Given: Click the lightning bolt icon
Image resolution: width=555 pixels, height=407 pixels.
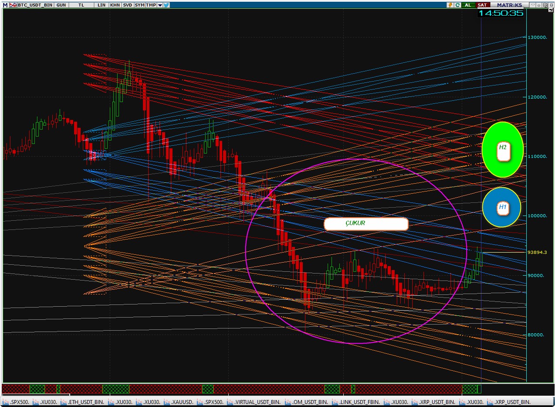Looking at the screenshot, I should point(450,5).
